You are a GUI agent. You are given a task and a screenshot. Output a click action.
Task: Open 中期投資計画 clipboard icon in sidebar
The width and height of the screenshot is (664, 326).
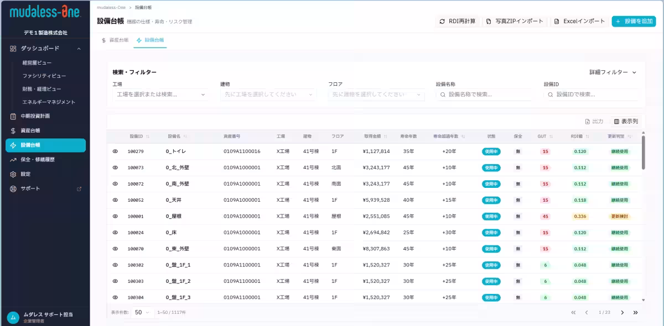[13, 116]
